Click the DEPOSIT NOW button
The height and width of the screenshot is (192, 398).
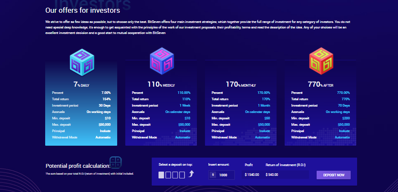coord(334,175)
